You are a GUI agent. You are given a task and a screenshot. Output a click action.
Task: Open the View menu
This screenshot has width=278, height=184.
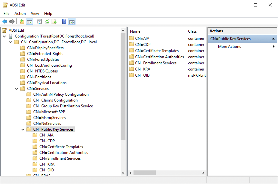coord(35,14)
